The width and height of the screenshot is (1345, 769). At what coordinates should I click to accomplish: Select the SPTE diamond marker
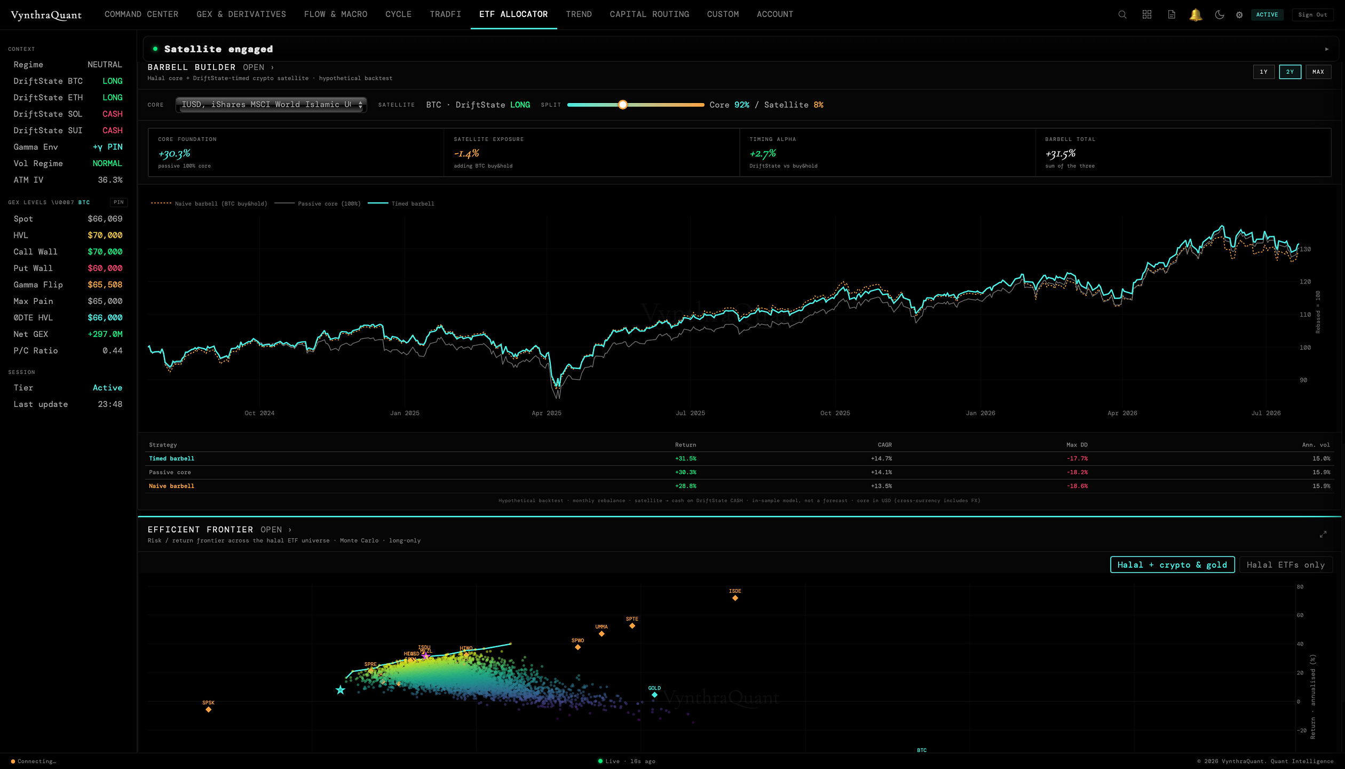coord(632,626)
